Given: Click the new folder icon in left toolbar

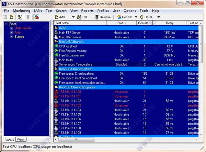Looking at the screenshot, I should [5, 17].
